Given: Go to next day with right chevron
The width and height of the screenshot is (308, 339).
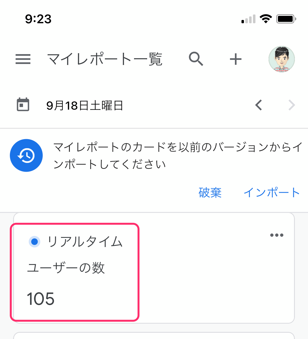Looking at the screenshot, I should [x=292, y=105].
